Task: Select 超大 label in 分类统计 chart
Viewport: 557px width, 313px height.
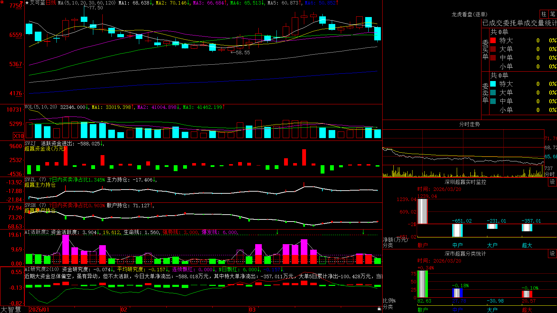Action: 527,310
